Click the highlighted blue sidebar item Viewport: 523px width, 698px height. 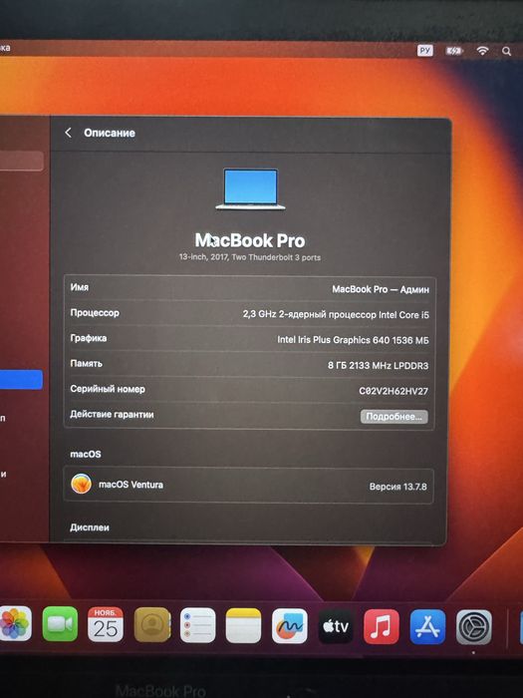[21, 380]
